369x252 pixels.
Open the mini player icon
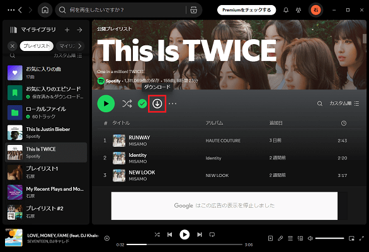pyautogui.click(x=351, y=238)
